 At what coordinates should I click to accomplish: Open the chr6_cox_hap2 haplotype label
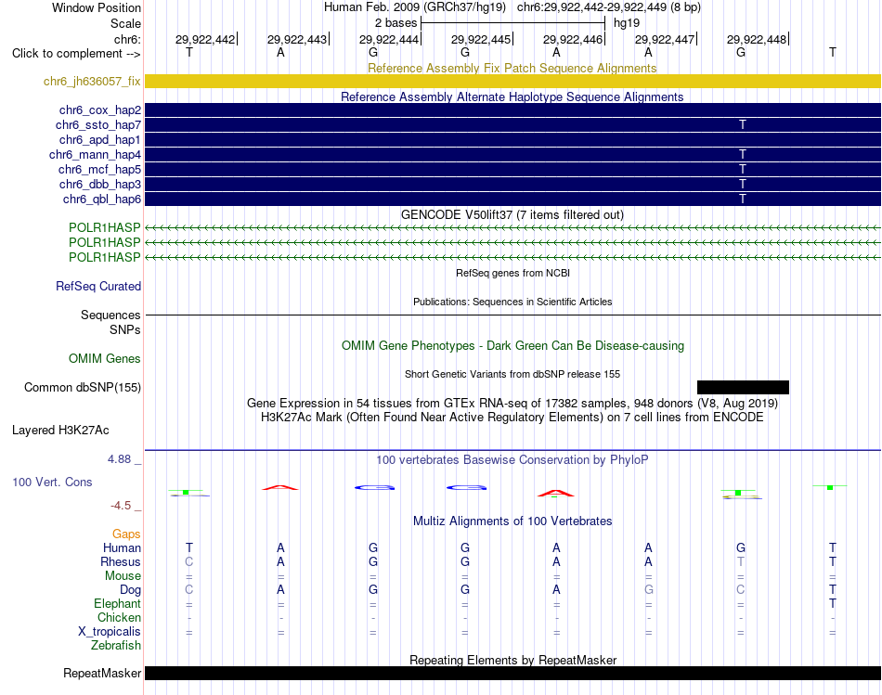coord(100,110)
